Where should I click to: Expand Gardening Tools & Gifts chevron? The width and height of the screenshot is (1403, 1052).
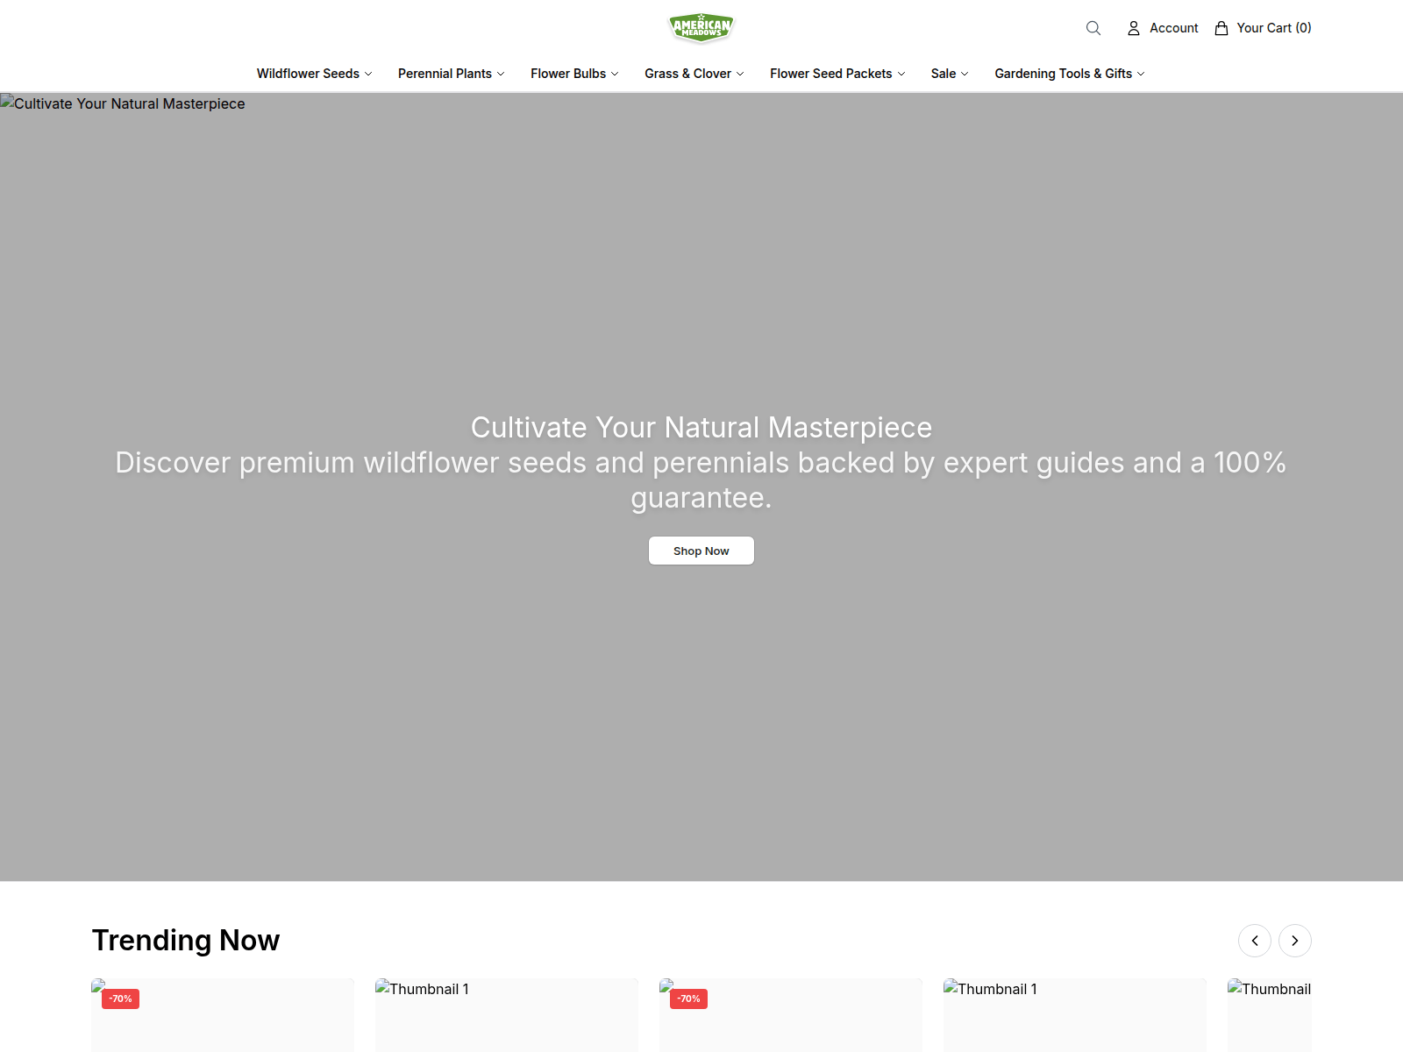coord(1141,74)
